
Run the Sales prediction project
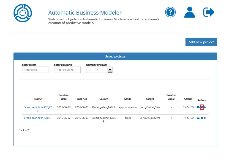205,107
